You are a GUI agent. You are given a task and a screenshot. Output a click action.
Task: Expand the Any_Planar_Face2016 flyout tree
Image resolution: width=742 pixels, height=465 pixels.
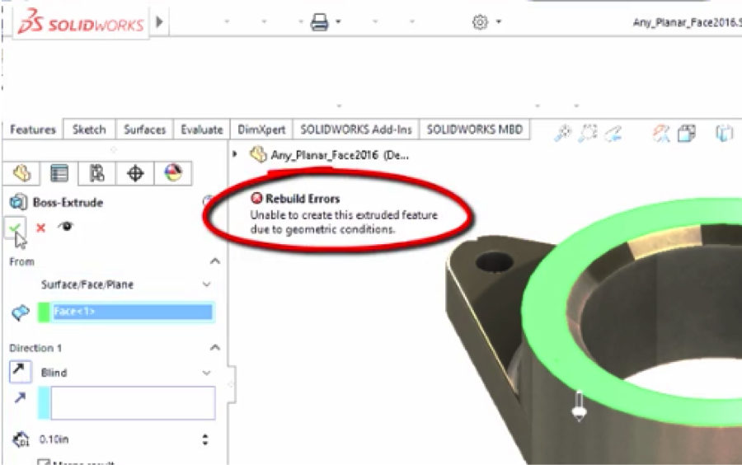pos(235,153)
